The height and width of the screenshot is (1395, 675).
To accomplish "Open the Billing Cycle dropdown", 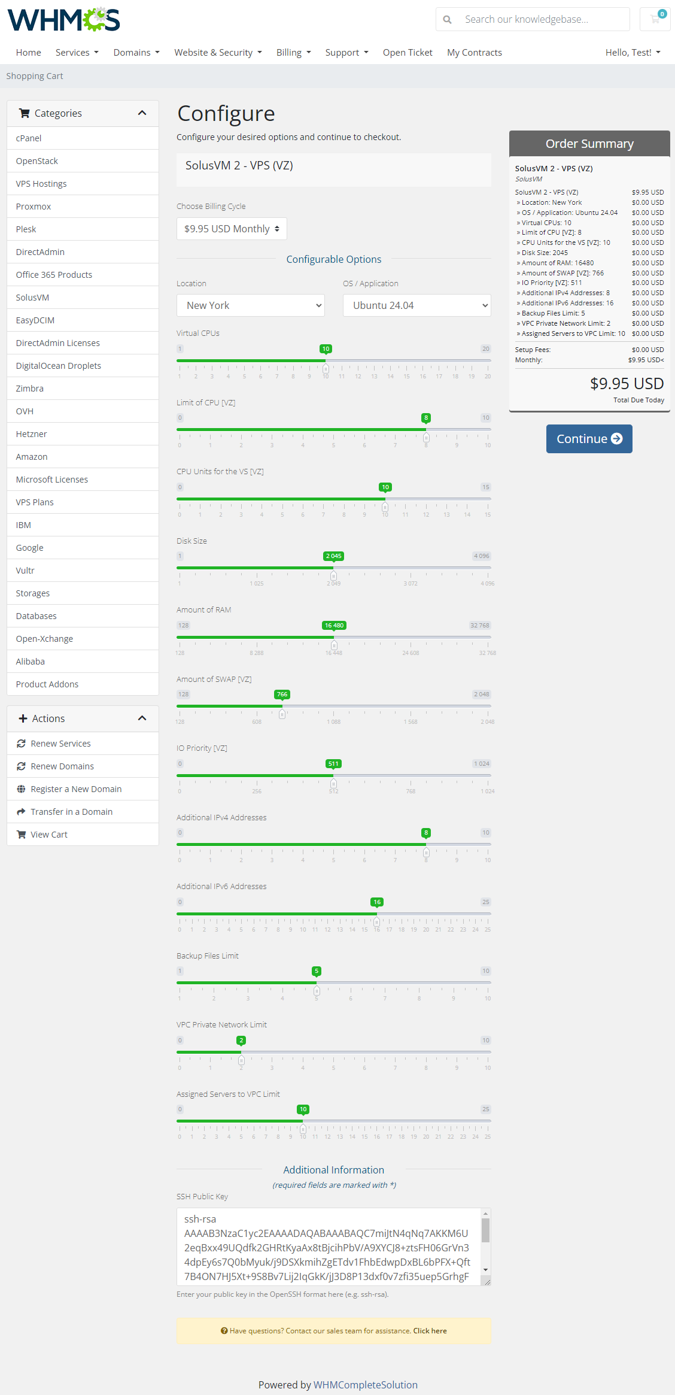I will point(232,229).
